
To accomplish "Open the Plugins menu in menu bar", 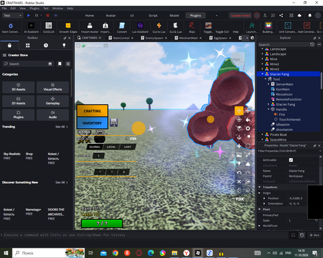I will tap(34, 8).
